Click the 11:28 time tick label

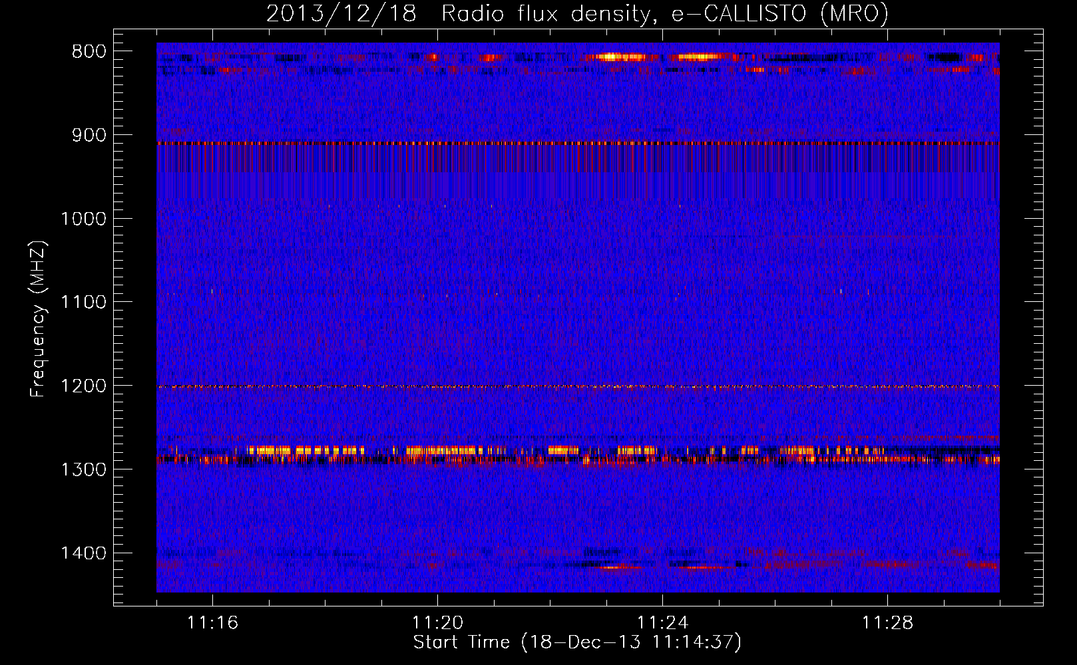pos(887,623)
